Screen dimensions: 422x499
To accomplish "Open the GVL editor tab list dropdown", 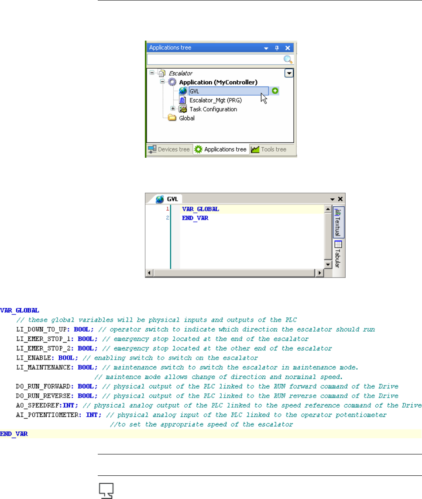I will [x=333, y=199].
